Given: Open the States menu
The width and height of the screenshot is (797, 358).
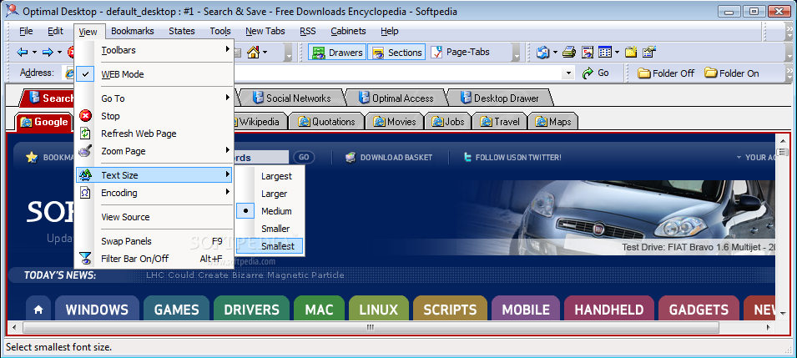Looking at the screenshot, I should coord(181,31).
